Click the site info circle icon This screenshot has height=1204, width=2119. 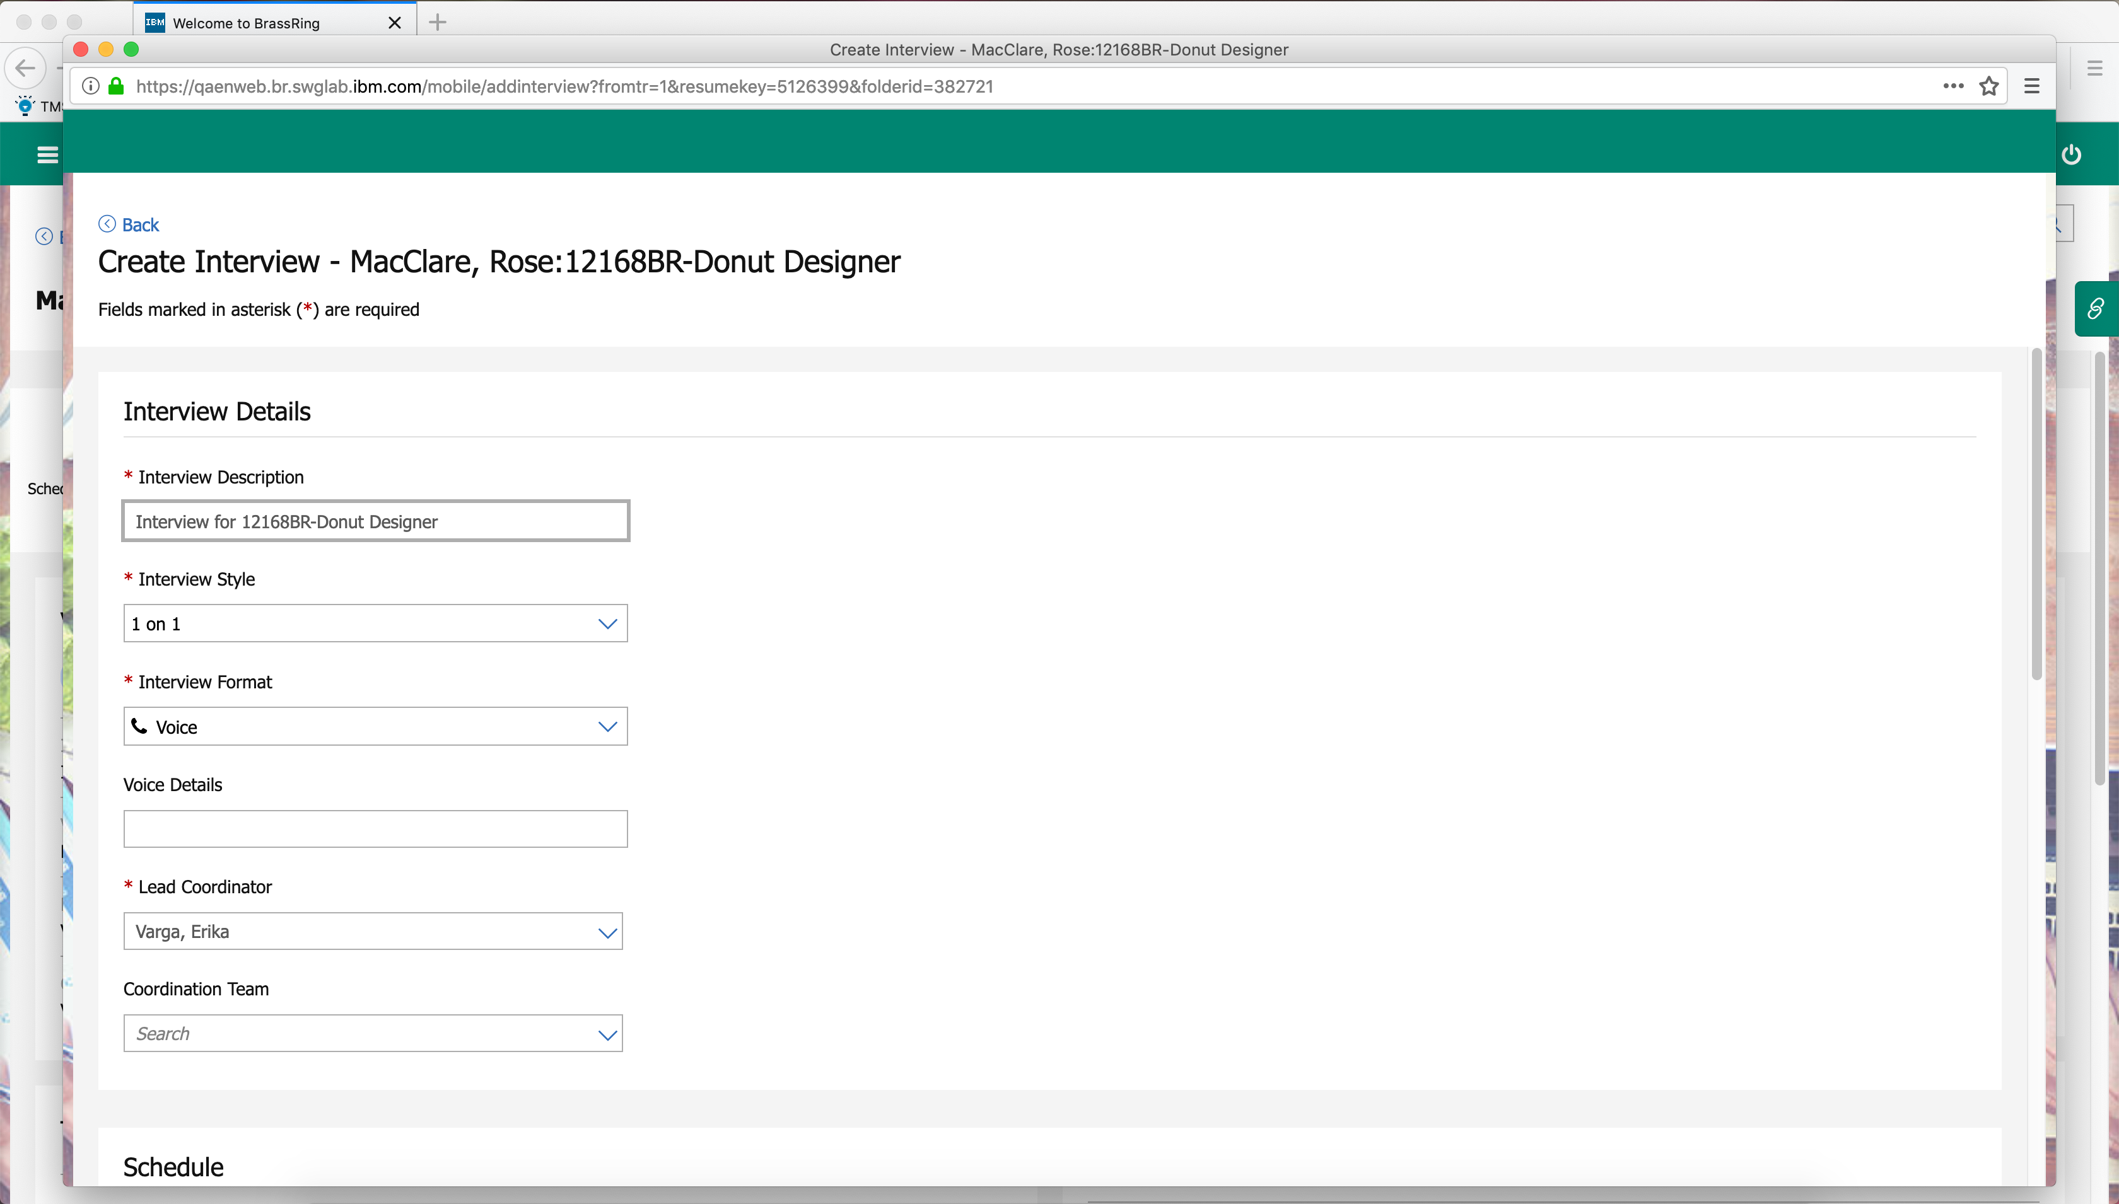point(91,86)
